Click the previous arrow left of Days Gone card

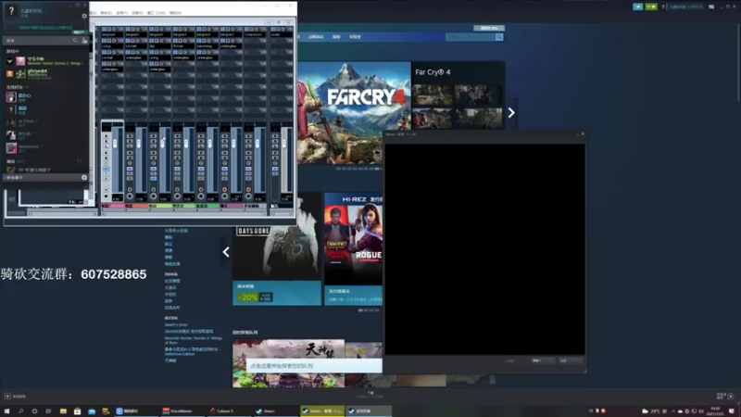point(226,252)
